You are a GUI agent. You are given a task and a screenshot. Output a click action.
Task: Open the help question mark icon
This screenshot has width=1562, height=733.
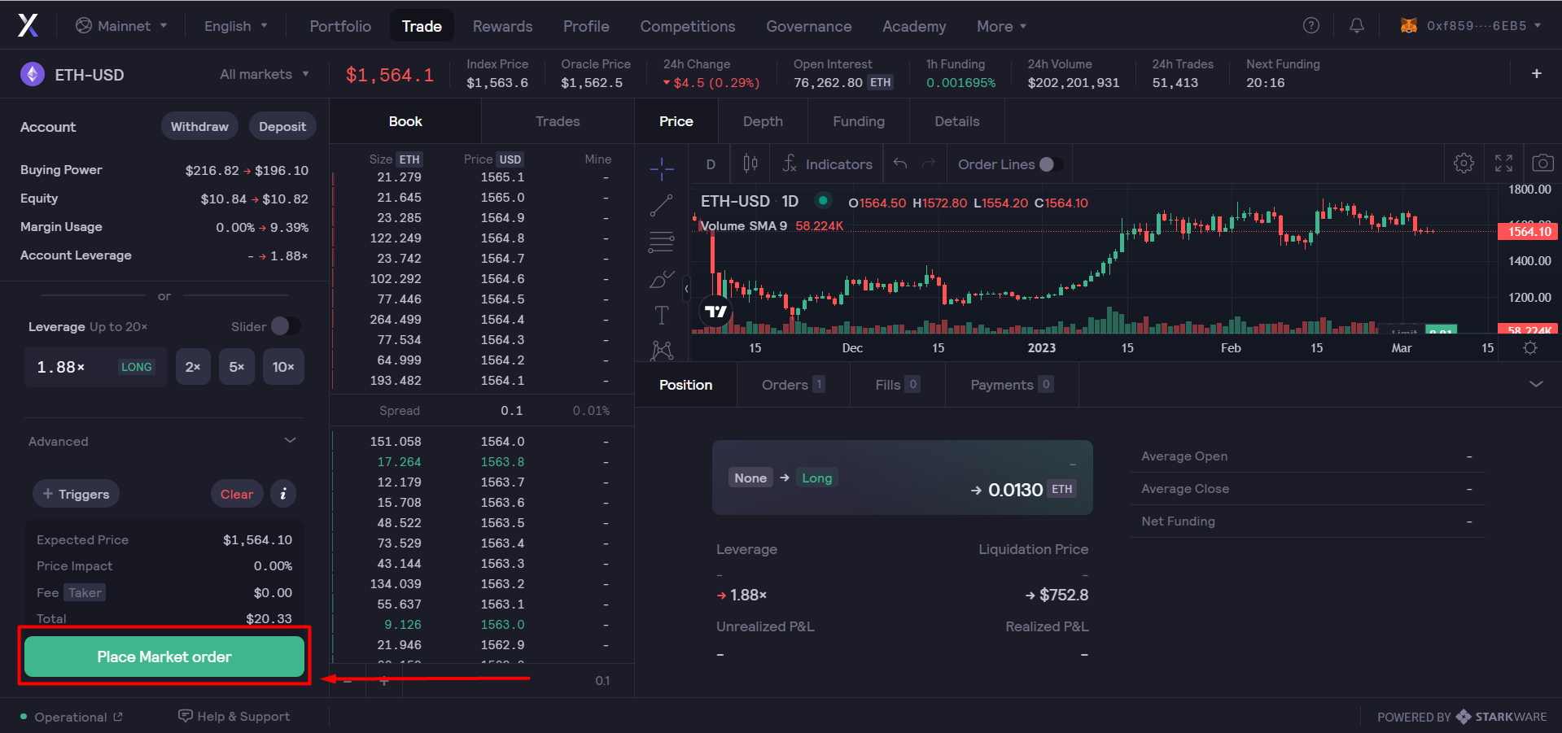point(1310,25)
